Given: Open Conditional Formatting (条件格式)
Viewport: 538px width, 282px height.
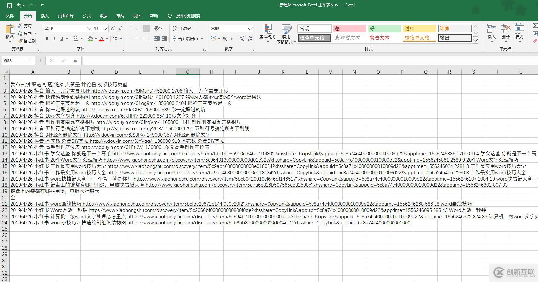Looking at the screenshot, I should pos(267,33).
